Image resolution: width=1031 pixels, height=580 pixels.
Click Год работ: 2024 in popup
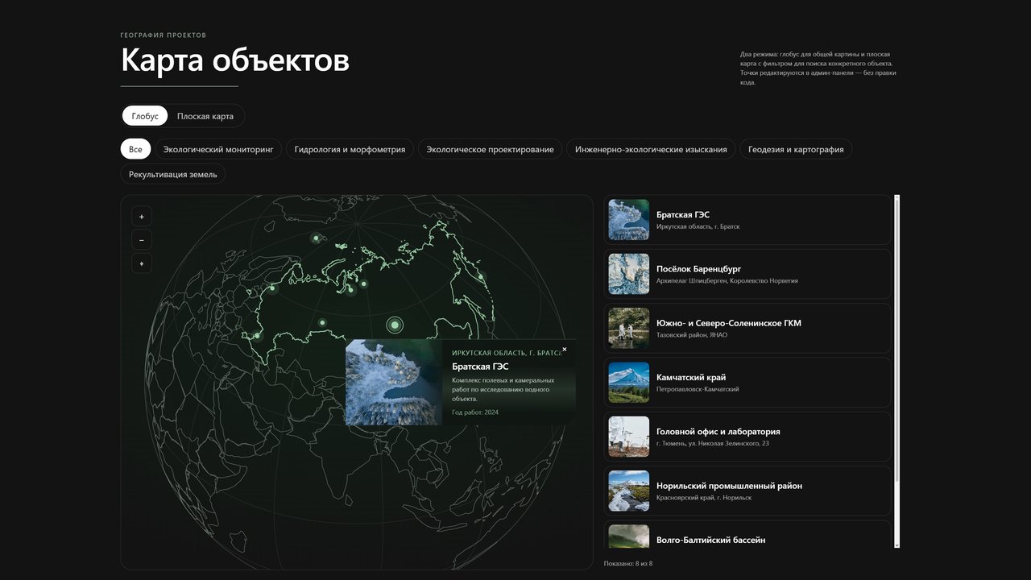point(475,412)
